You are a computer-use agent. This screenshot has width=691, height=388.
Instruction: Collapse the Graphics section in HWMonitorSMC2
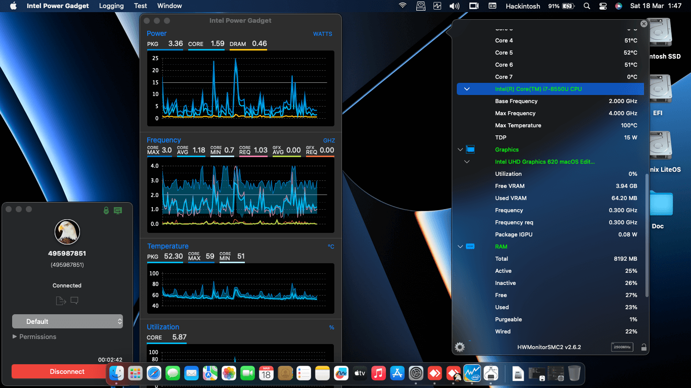(460, 150)
